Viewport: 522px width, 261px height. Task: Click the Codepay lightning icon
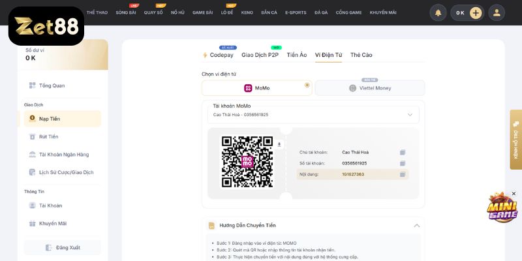(x=205, y=55)
